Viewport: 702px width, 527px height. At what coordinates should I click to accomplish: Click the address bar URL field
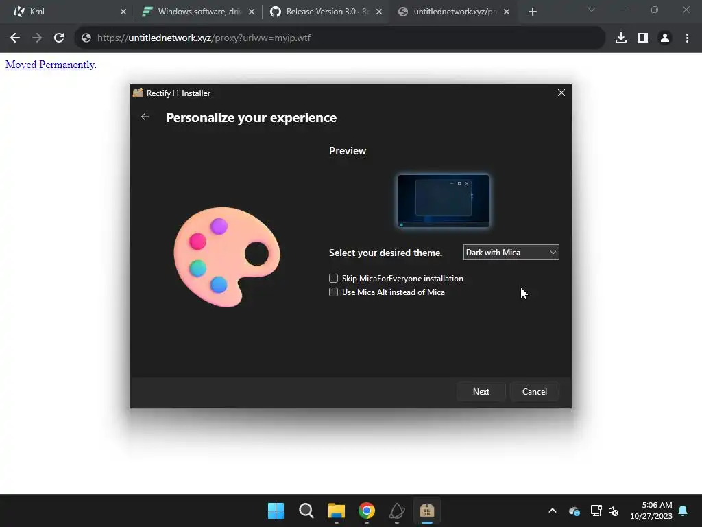(340, 38)
